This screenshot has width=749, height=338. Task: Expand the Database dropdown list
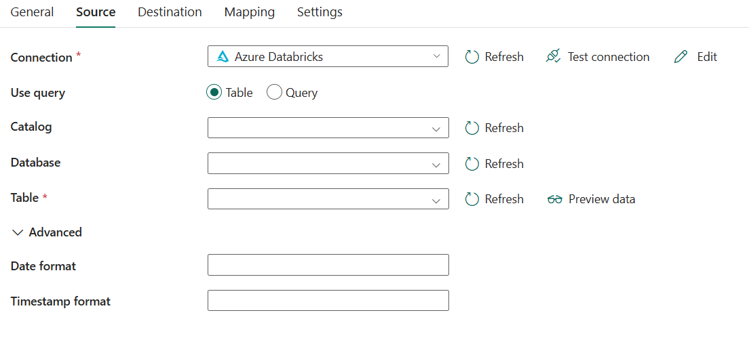328,163
